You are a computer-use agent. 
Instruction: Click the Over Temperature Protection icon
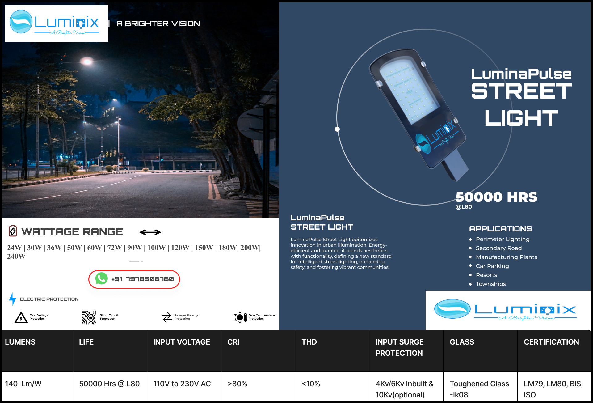tap(241, 317)
